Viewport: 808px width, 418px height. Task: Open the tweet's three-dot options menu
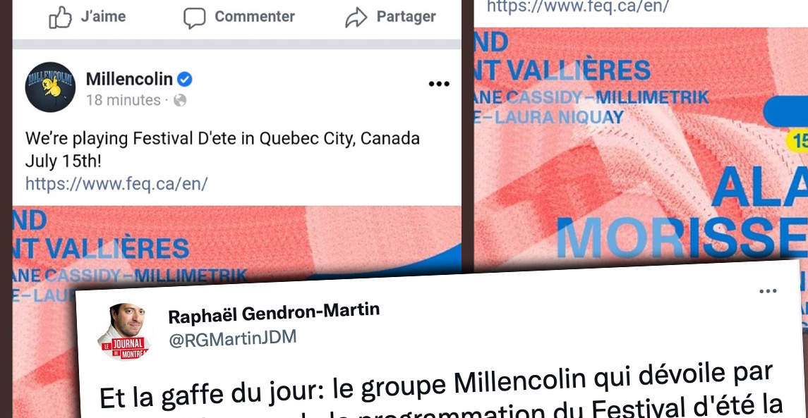tap(768, 291)
